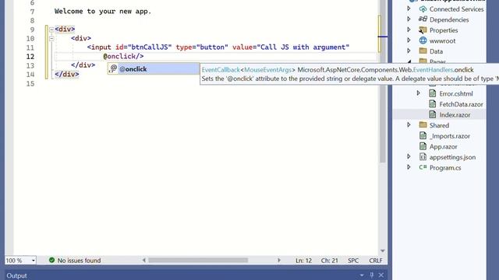
Task: Click the _Imports.razor file icon
Action: pyautogui.click(x=423, y=136)
